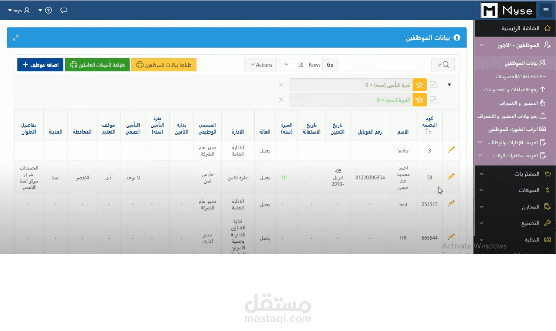
Task: Open the mys user account menu
Action: 19,10
